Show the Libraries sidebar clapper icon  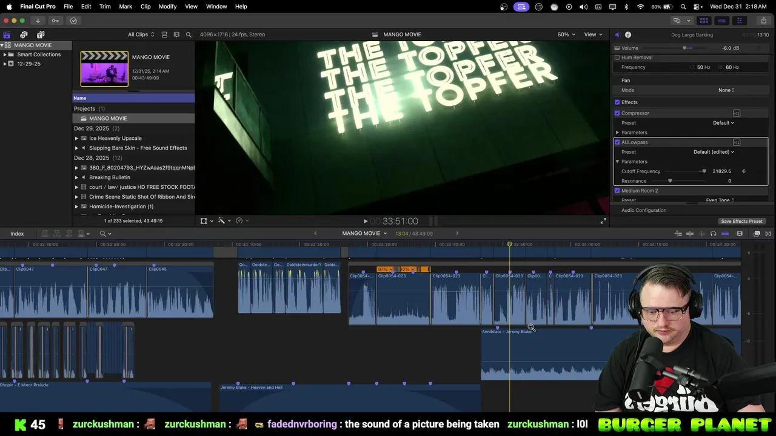pyautogui.click(x=7, y=35)
